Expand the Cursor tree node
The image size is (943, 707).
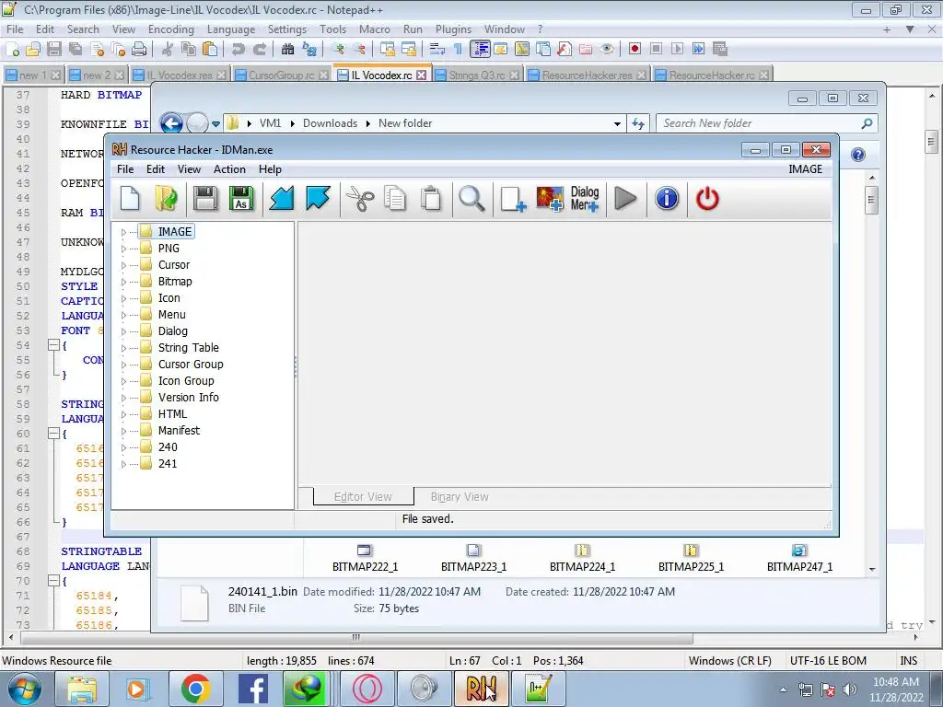[x=124, y=265]
